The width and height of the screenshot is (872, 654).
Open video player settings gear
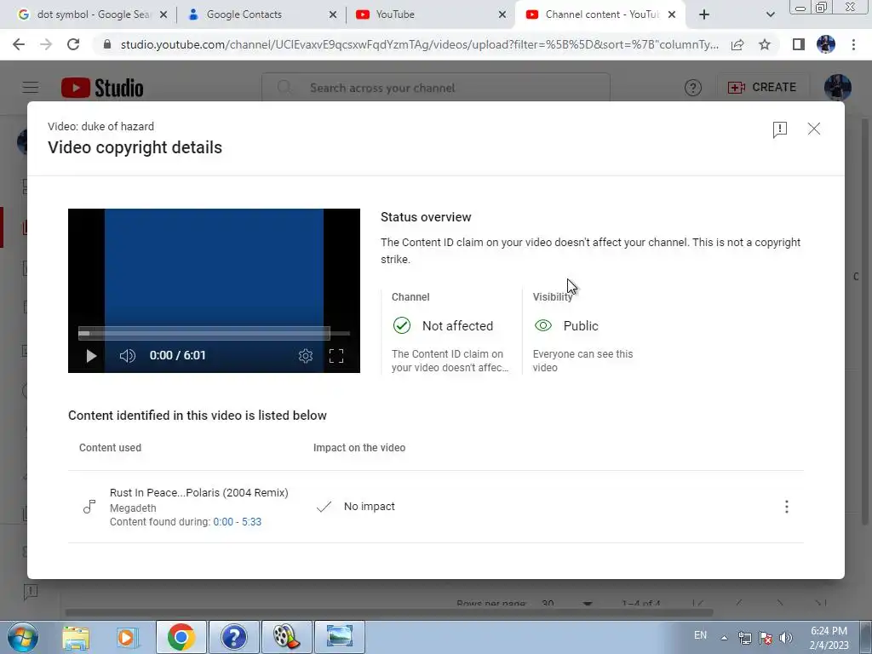pyautogui.click(x=306, y=355)
